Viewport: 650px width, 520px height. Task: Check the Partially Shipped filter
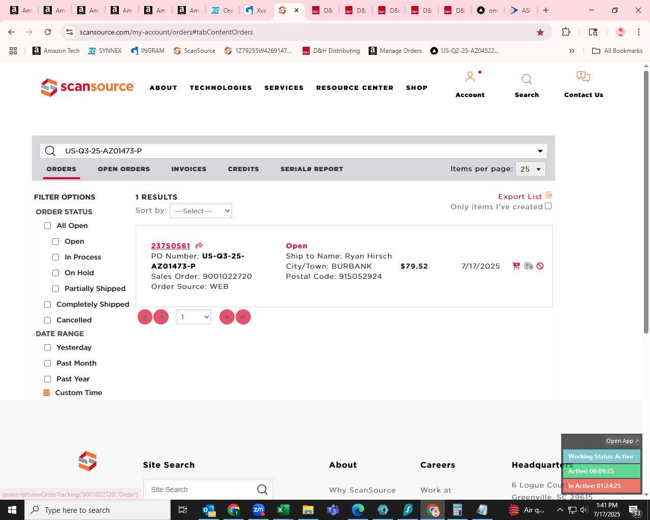(x=56, y=289)
